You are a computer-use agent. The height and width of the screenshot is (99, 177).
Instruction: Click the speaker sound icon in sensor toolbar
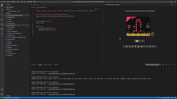(x=150, y=46)
